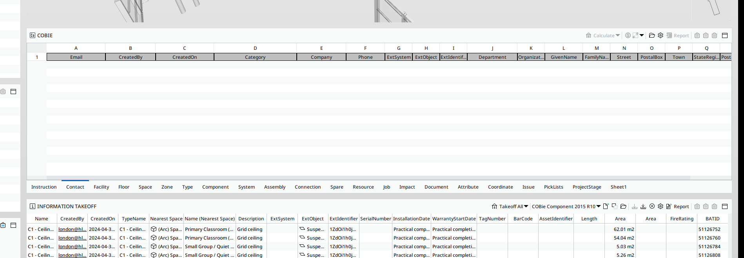744x258 pixels.
Task: Click the Email cell in row 1
Action: point(76,57)
